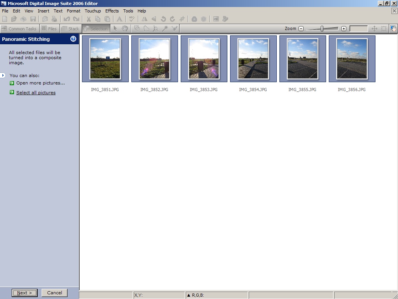Screen dimensions: 398x299
Task: Click the Crop tool icon
Action: 182,19
